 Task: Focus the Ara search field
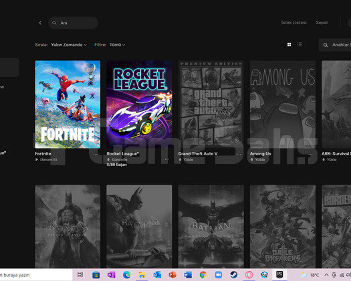click(73, 23)
